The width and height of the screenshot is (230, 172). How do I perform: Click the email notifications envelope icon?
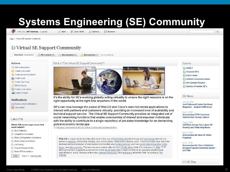13,104
